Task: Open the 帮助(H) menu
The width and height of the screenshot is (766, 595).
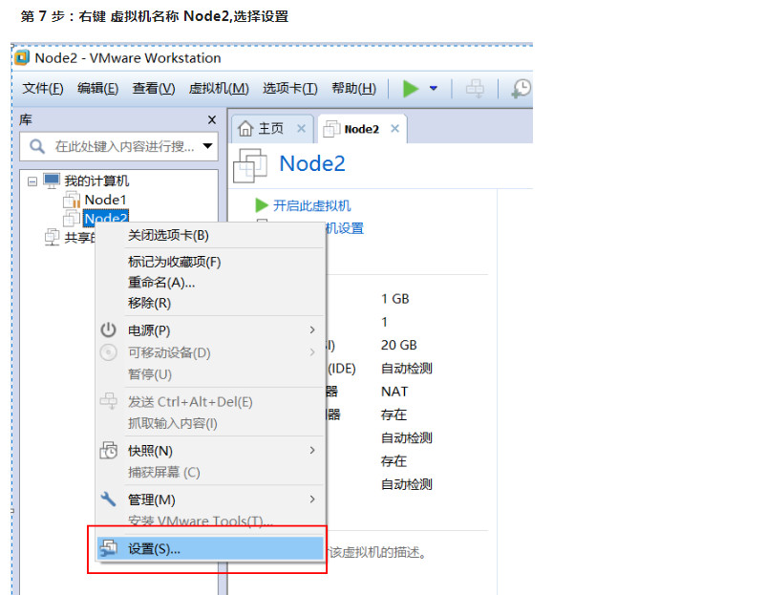Action: click(354, 89)
